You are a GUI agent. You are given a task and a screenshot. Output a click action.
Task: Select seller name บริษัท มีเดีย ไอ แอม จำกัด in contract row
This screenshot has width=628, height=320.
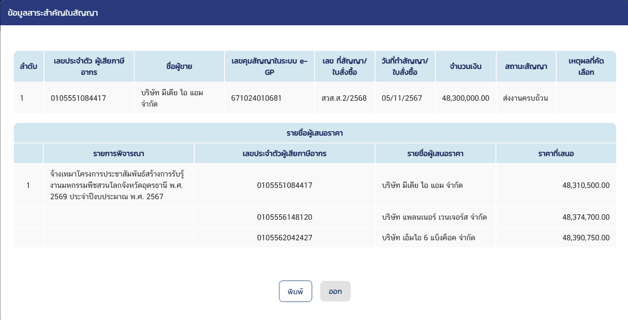172,98
